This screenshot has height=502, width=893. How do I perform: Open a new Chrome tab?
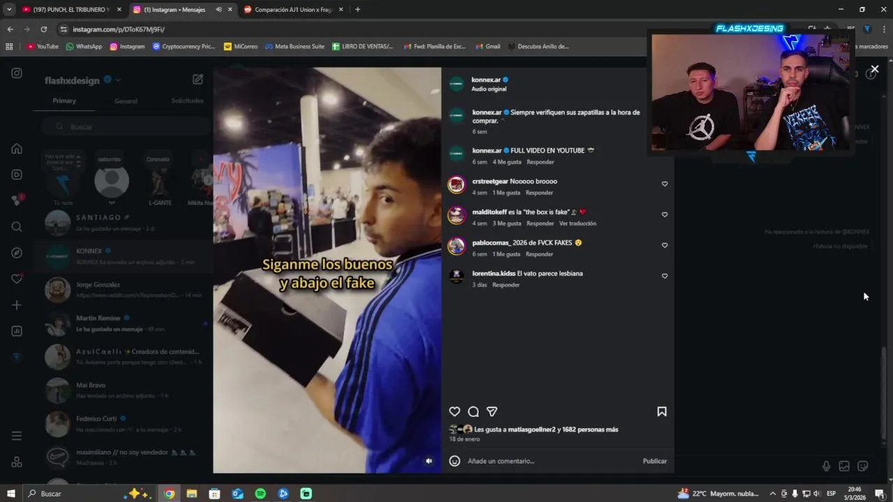(357, 10)
